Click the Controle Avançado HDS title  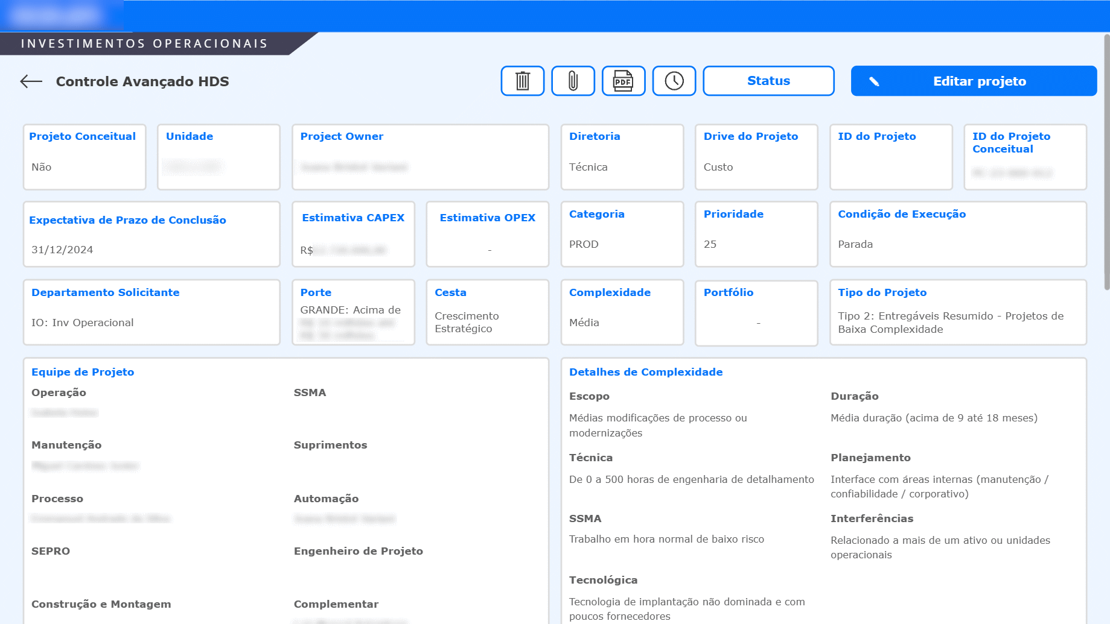pyautogui.click(x=142, y=81)
